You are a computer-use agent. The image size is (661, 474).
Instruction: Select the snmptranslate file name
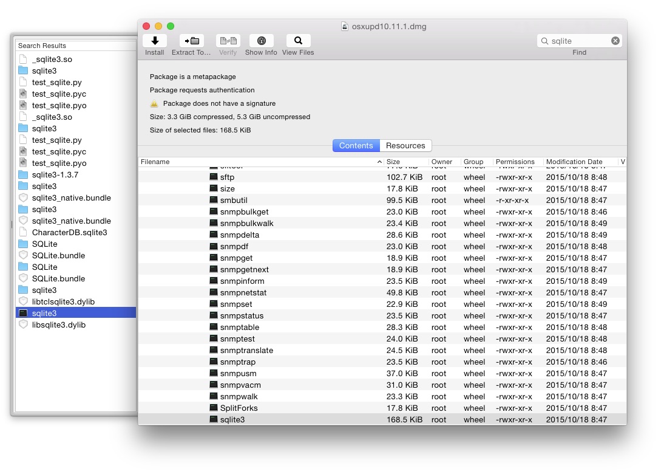point(246,350)
